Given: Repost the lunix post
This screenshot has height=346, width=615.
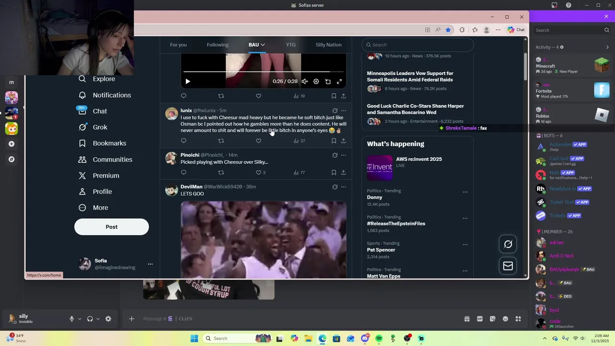Looking at the screenshot, I should 221,141.
